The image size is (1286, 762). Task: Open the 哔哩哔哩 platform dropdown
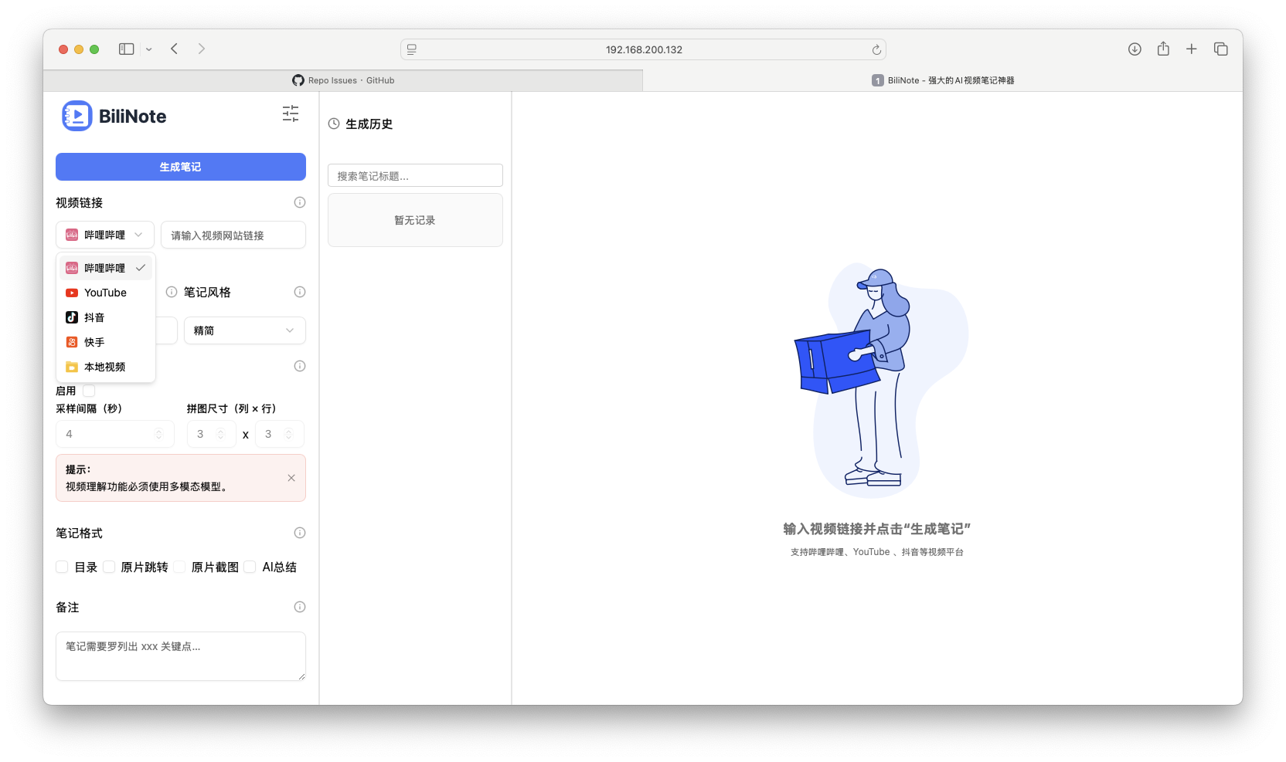tap(104, 235)
